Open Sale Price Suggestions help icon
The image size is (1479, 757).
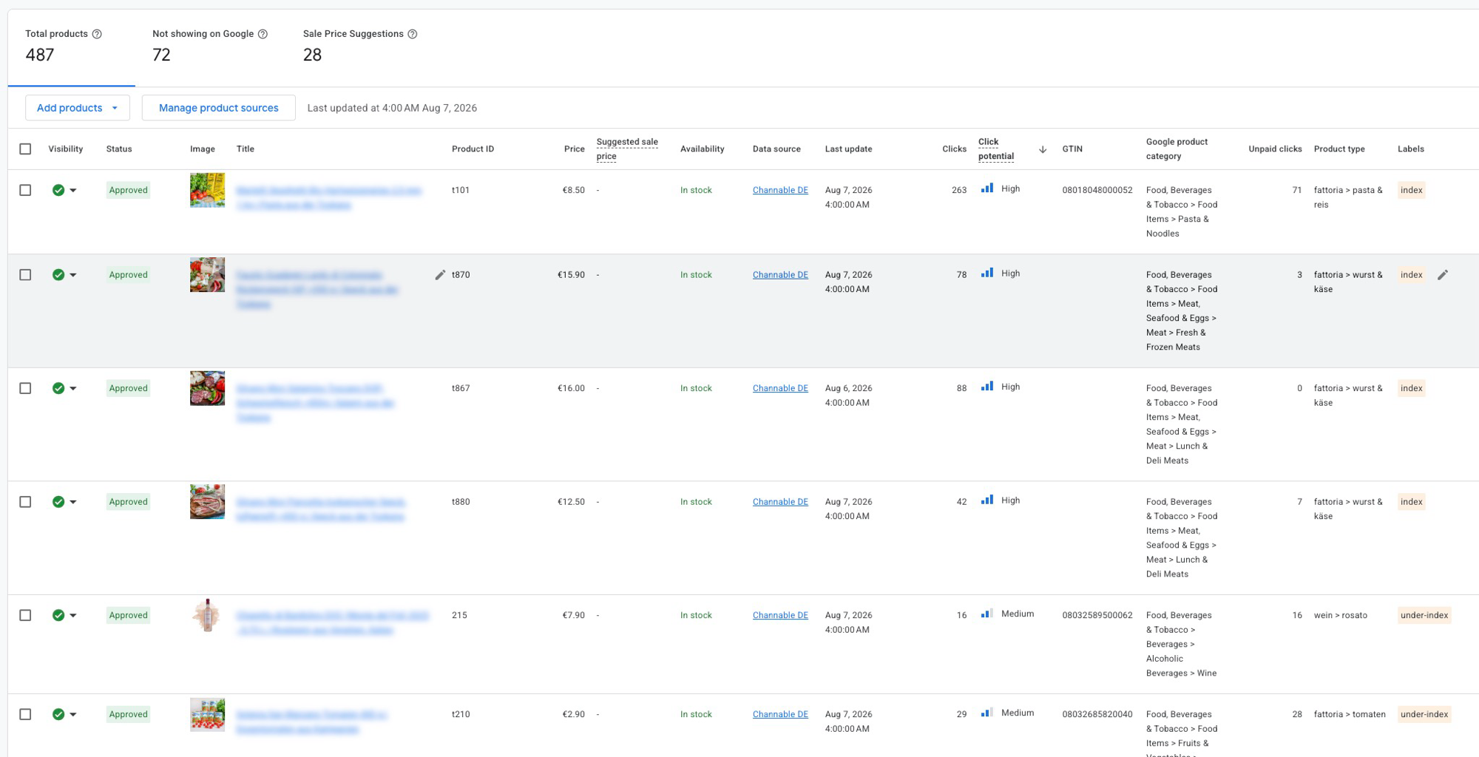413,34
